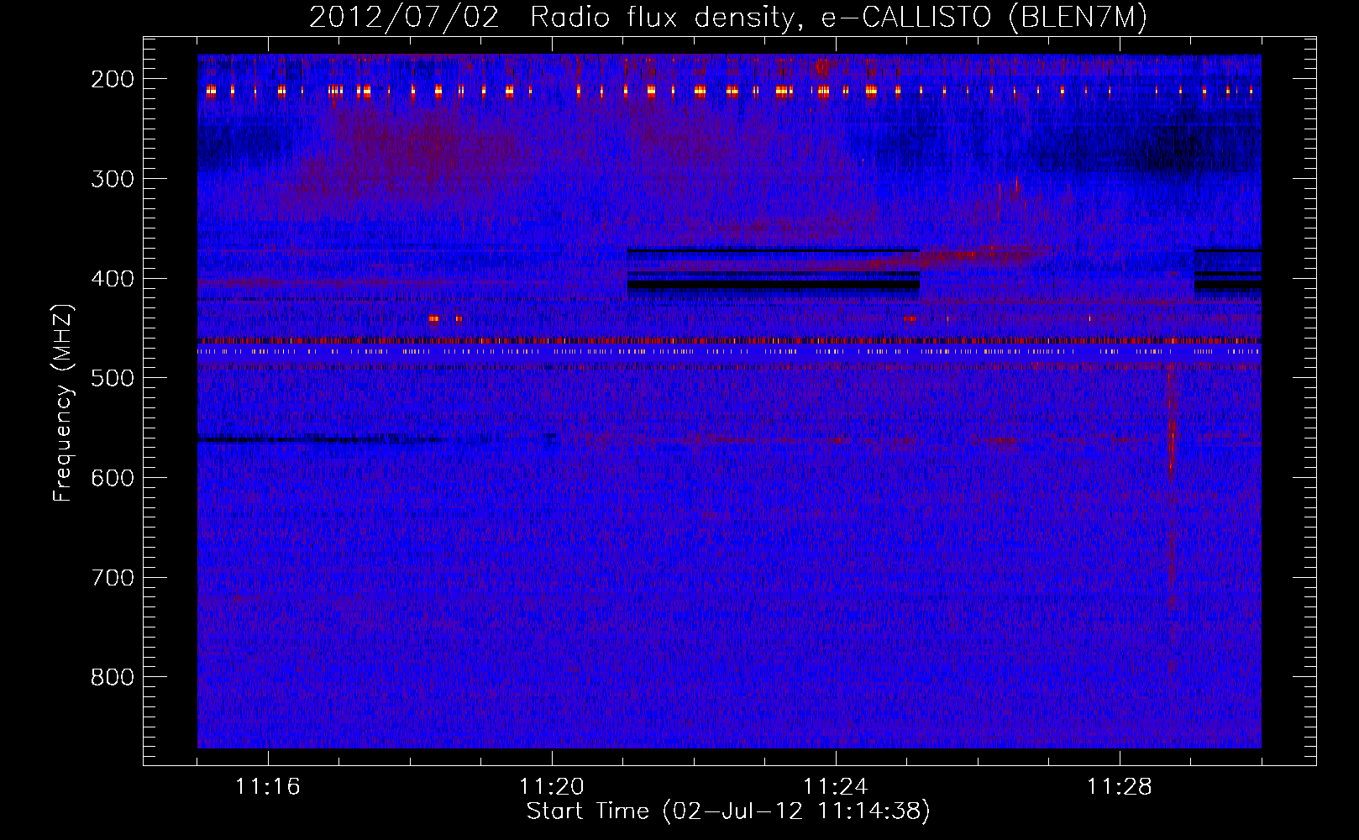Image resolution: width=1359 pixels, height=840 pixels.
Task: Click the 11:20 time tick label
Action: click(x=552, y=787)
